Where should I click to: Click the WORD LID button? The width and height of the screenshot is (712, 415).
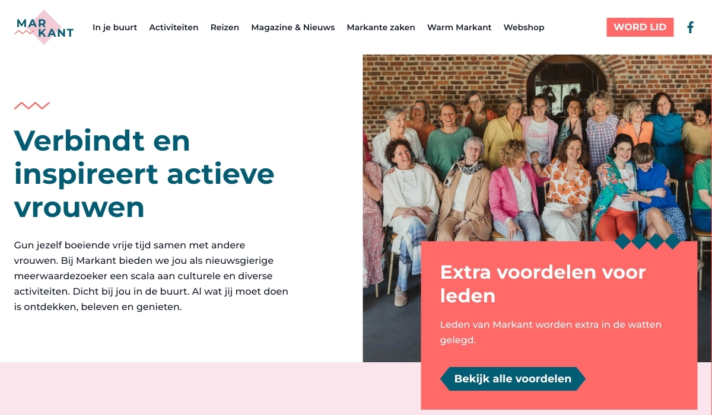coord(640,27)
